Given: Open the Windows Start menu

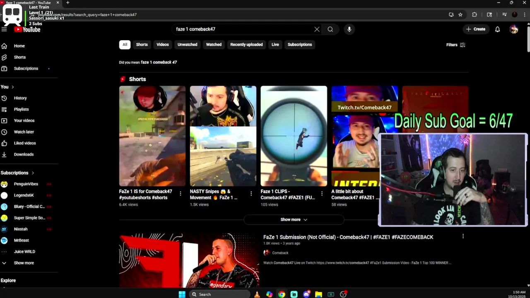Looking at the screenshot, I should coord(182,294).
